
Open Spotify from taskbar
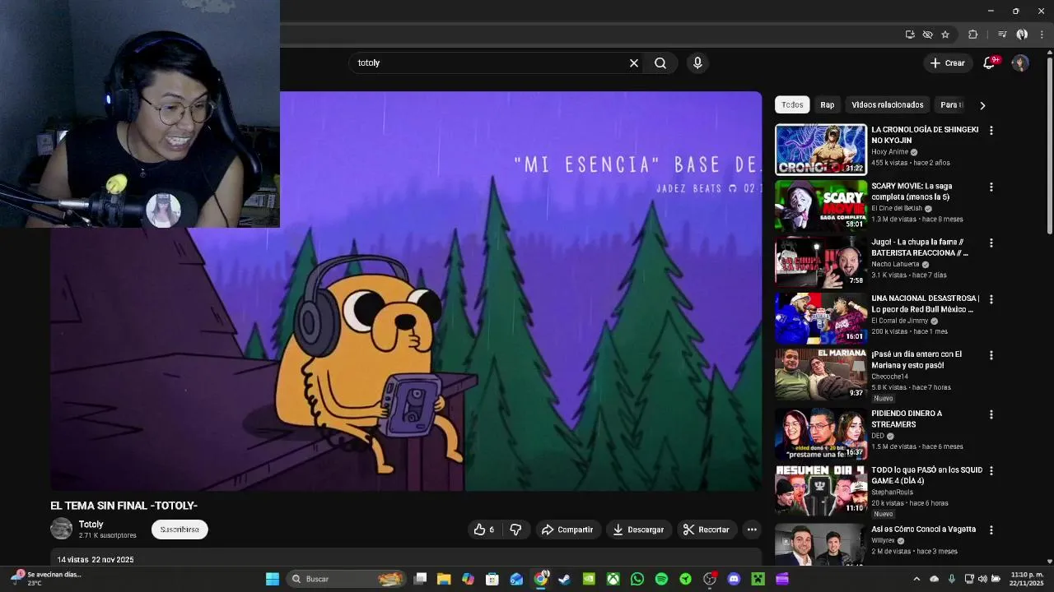[x=661, y=579]
